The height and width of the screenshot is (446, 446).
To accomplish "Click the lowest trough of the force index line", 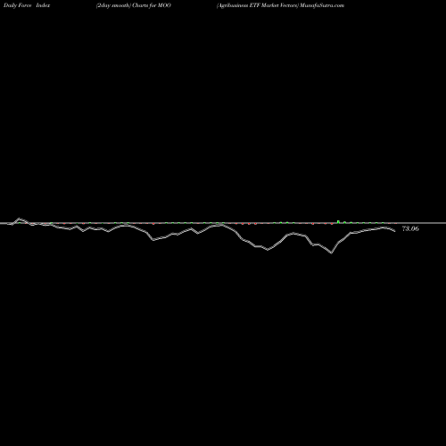I will (331, 252).
